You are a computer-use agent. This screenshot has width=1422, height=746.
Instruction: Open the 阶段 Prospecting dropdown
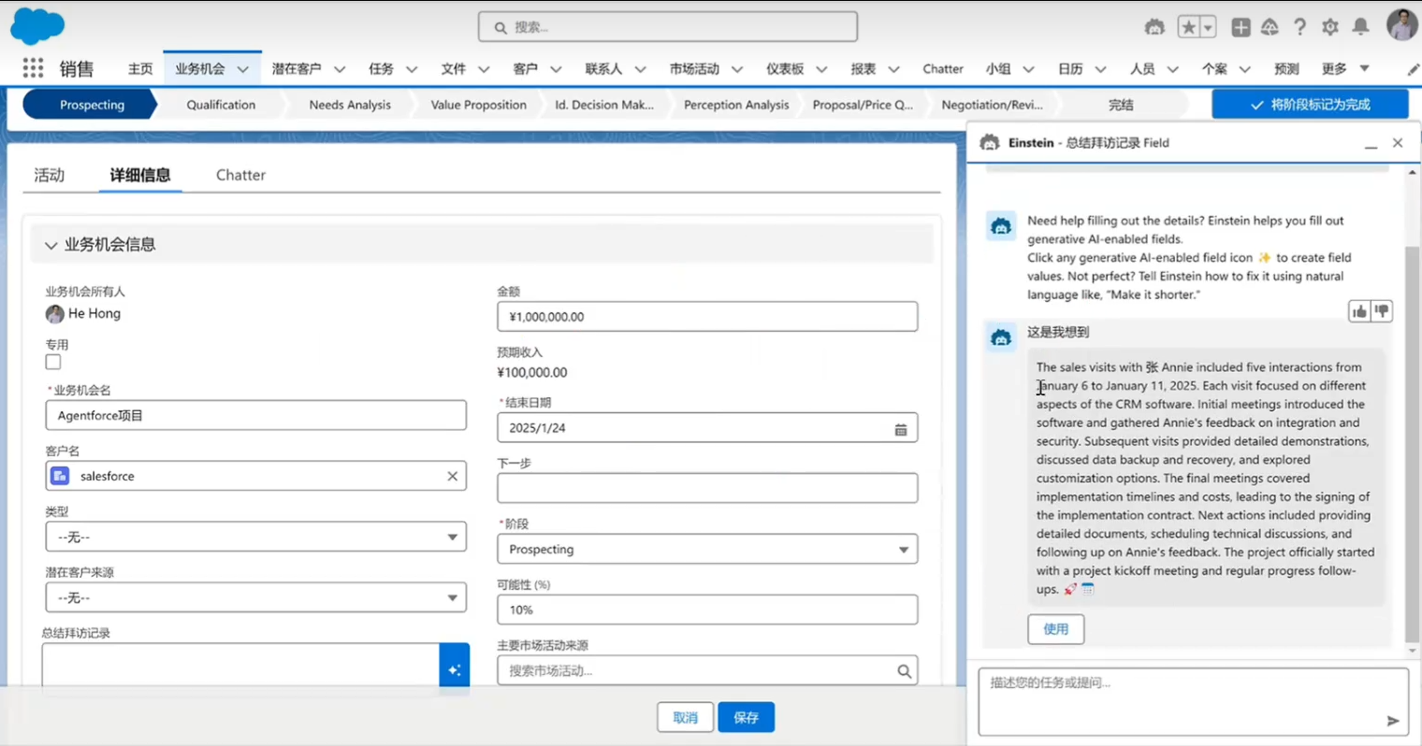pyautogui.click(x=707, y=549)
